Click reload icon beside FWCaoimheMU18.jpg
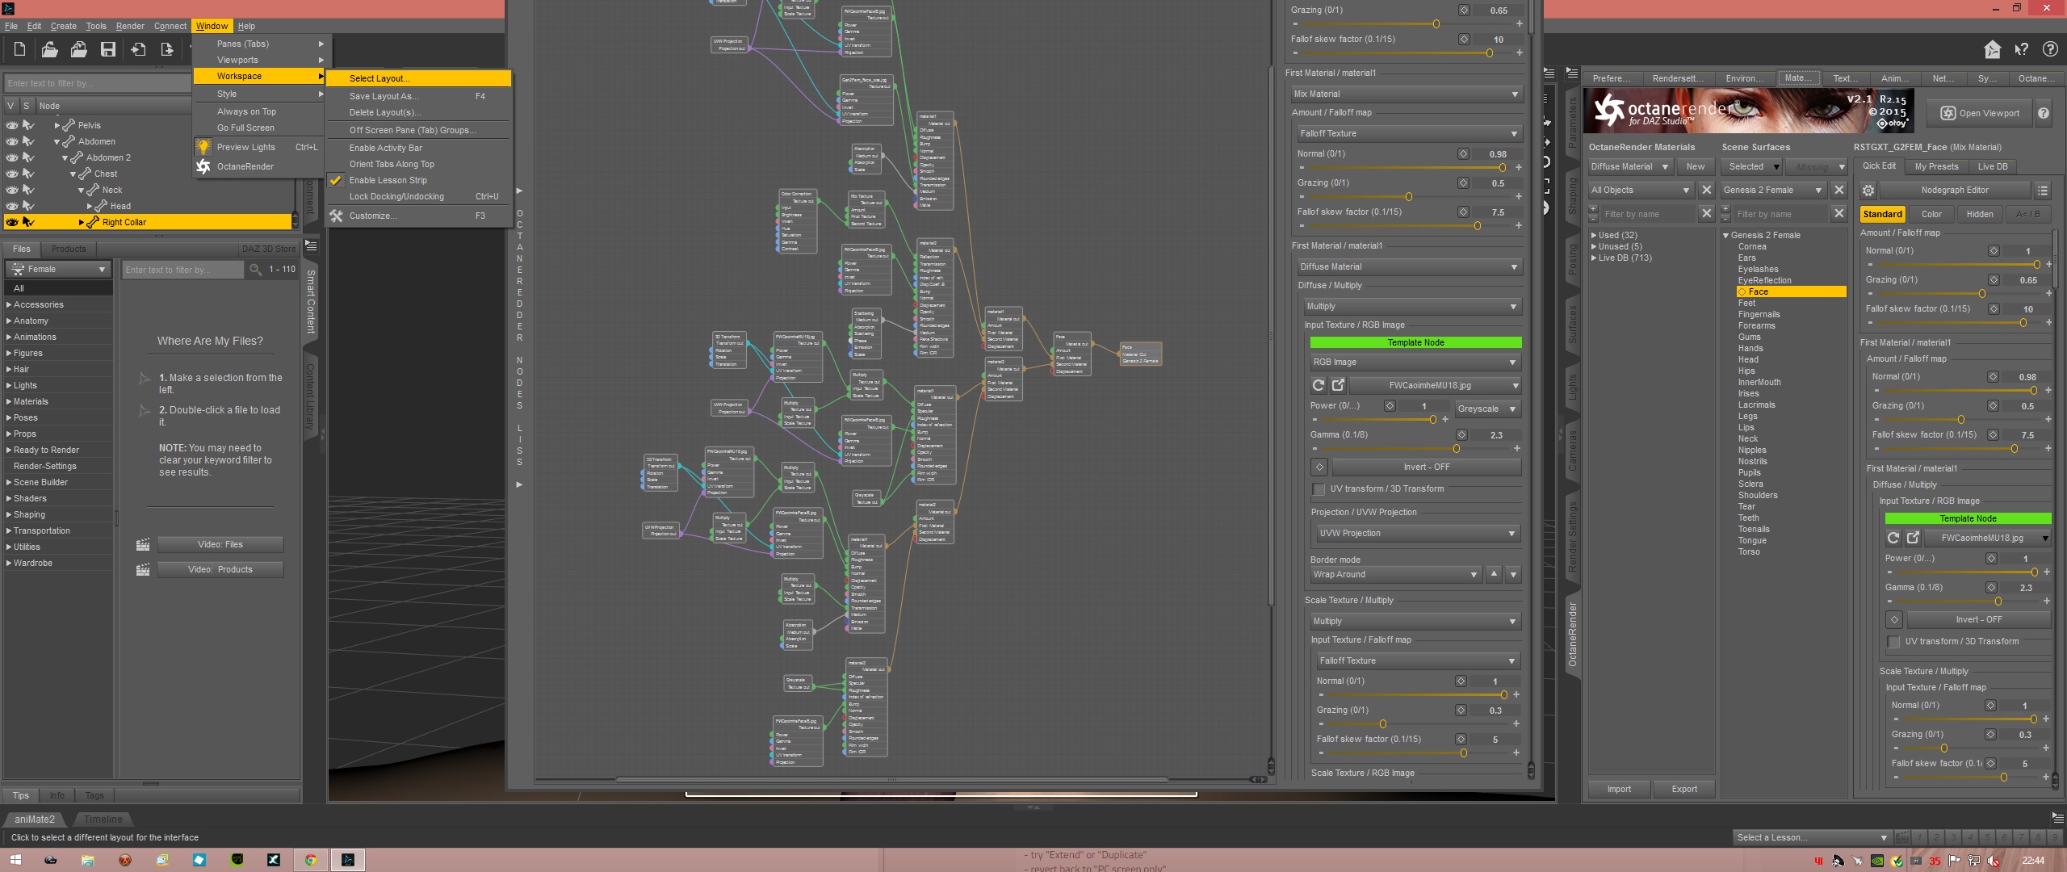 tap(1318, 385)
